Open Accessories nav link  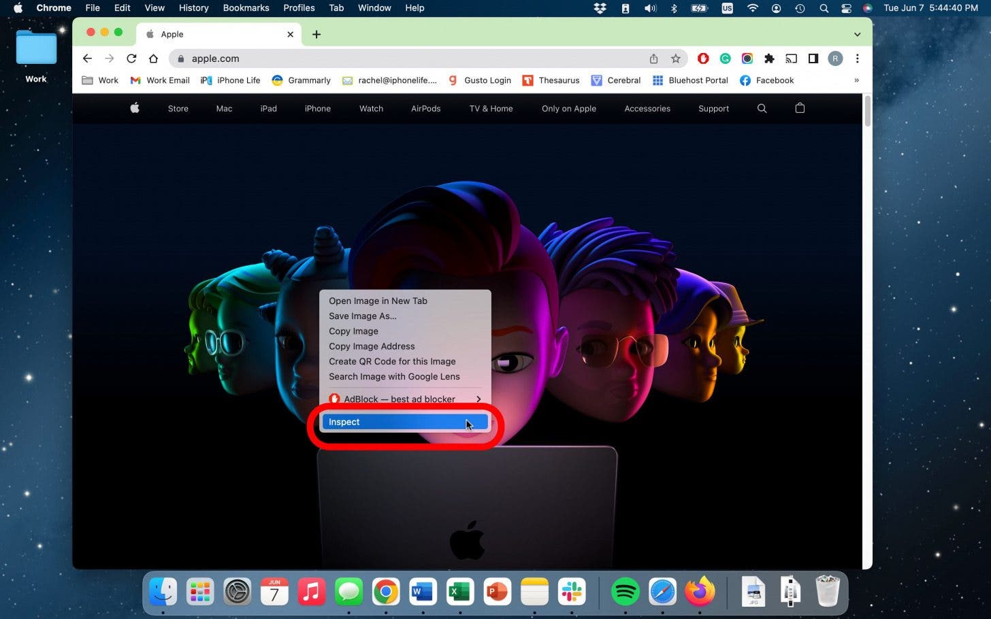[647, 109]
